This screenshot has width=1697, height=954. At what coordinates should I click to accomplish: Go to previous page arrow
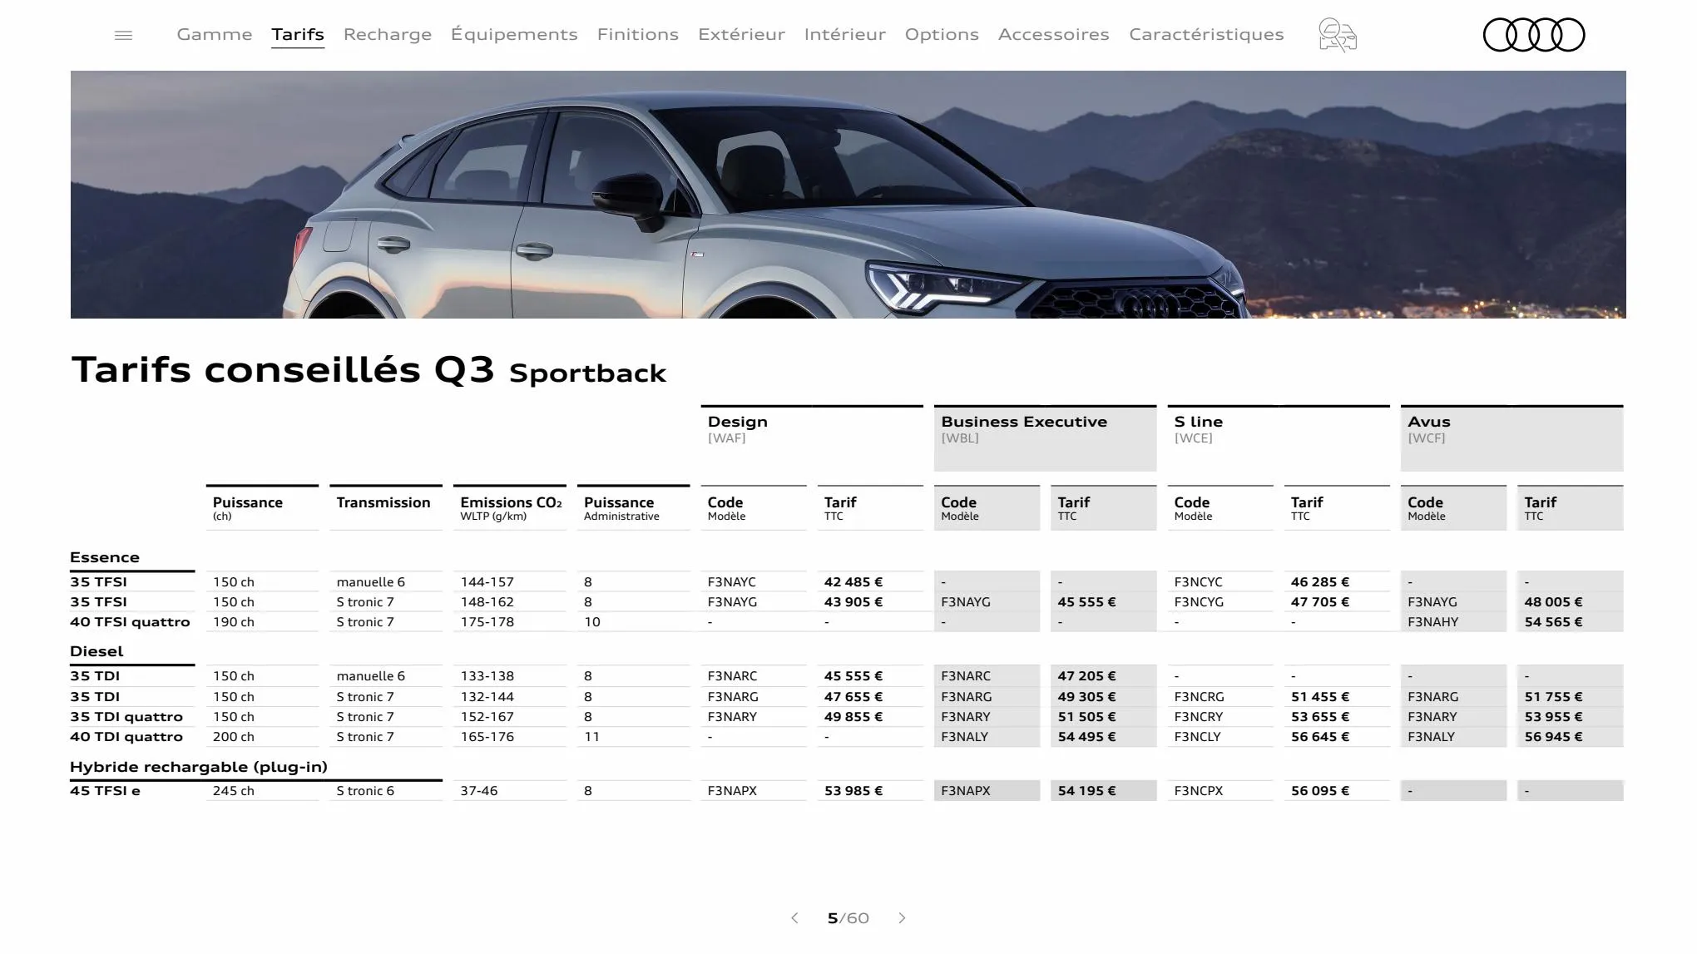point(794,918)
